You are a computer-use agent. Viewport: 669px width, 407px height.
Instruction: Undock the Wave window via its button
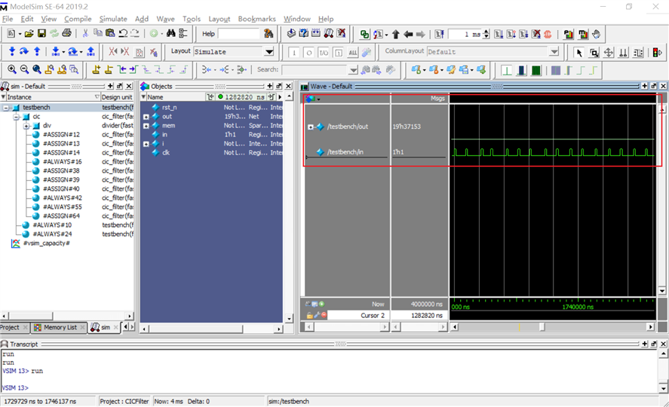654,86
